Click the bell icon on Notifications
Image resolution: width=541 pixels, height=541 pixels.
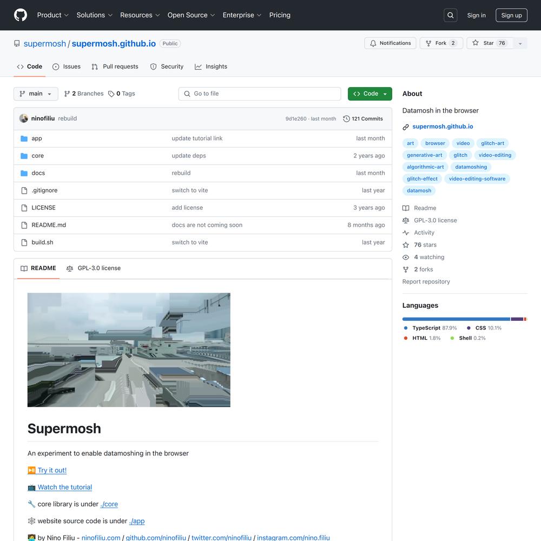tap(373, 43)
